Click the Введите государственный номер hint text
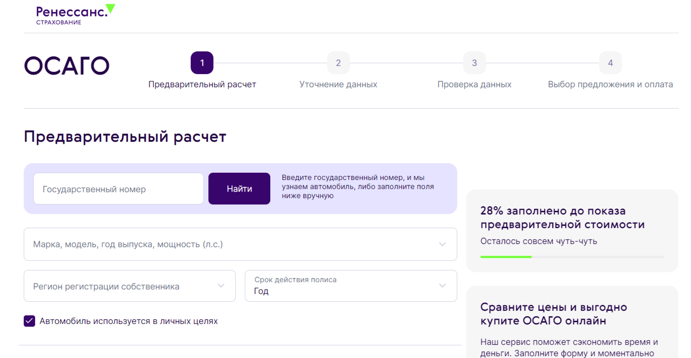The width and height of the screenshot is (691, 358). [x=358, y=187]
